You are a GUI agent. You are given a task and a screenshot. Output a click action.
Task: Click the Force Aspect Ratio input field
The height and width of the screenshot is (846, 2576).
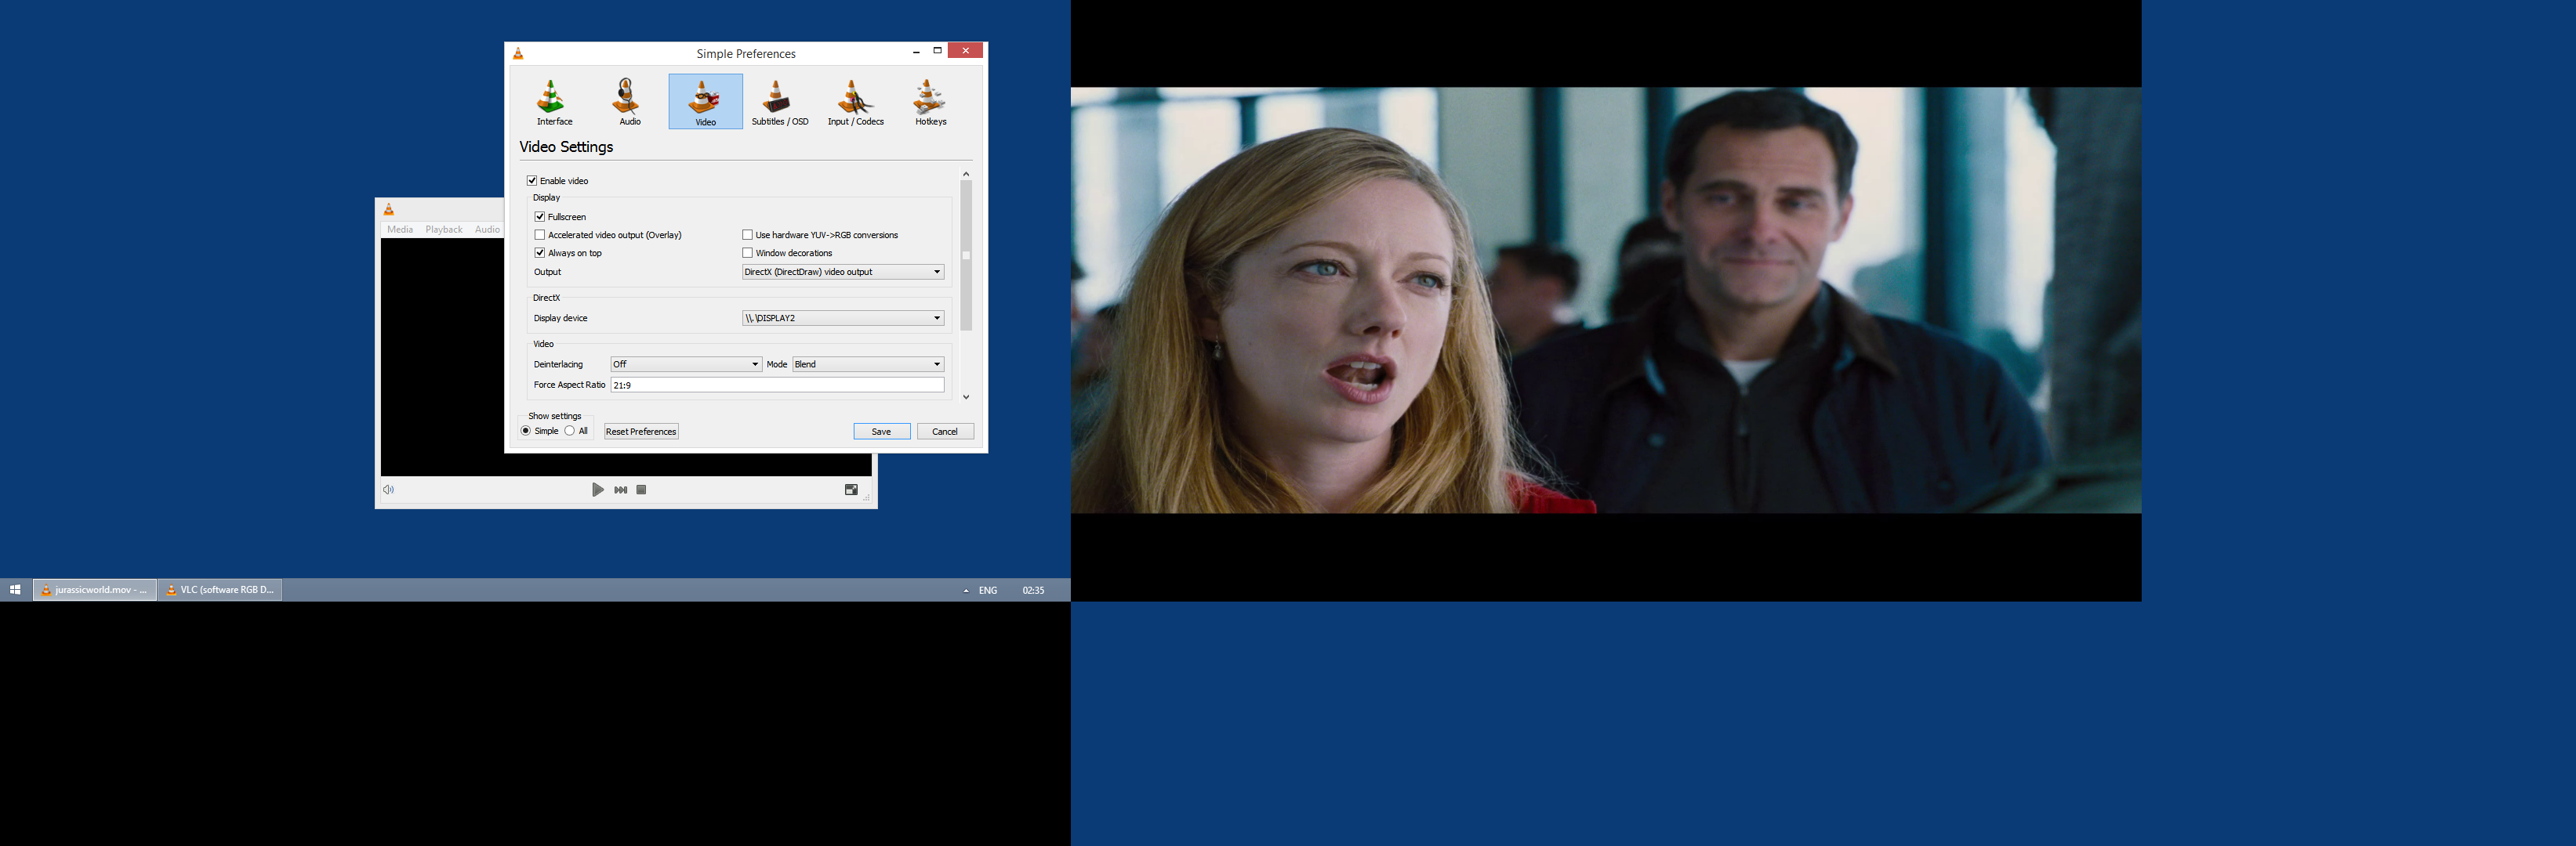point(777,385)
